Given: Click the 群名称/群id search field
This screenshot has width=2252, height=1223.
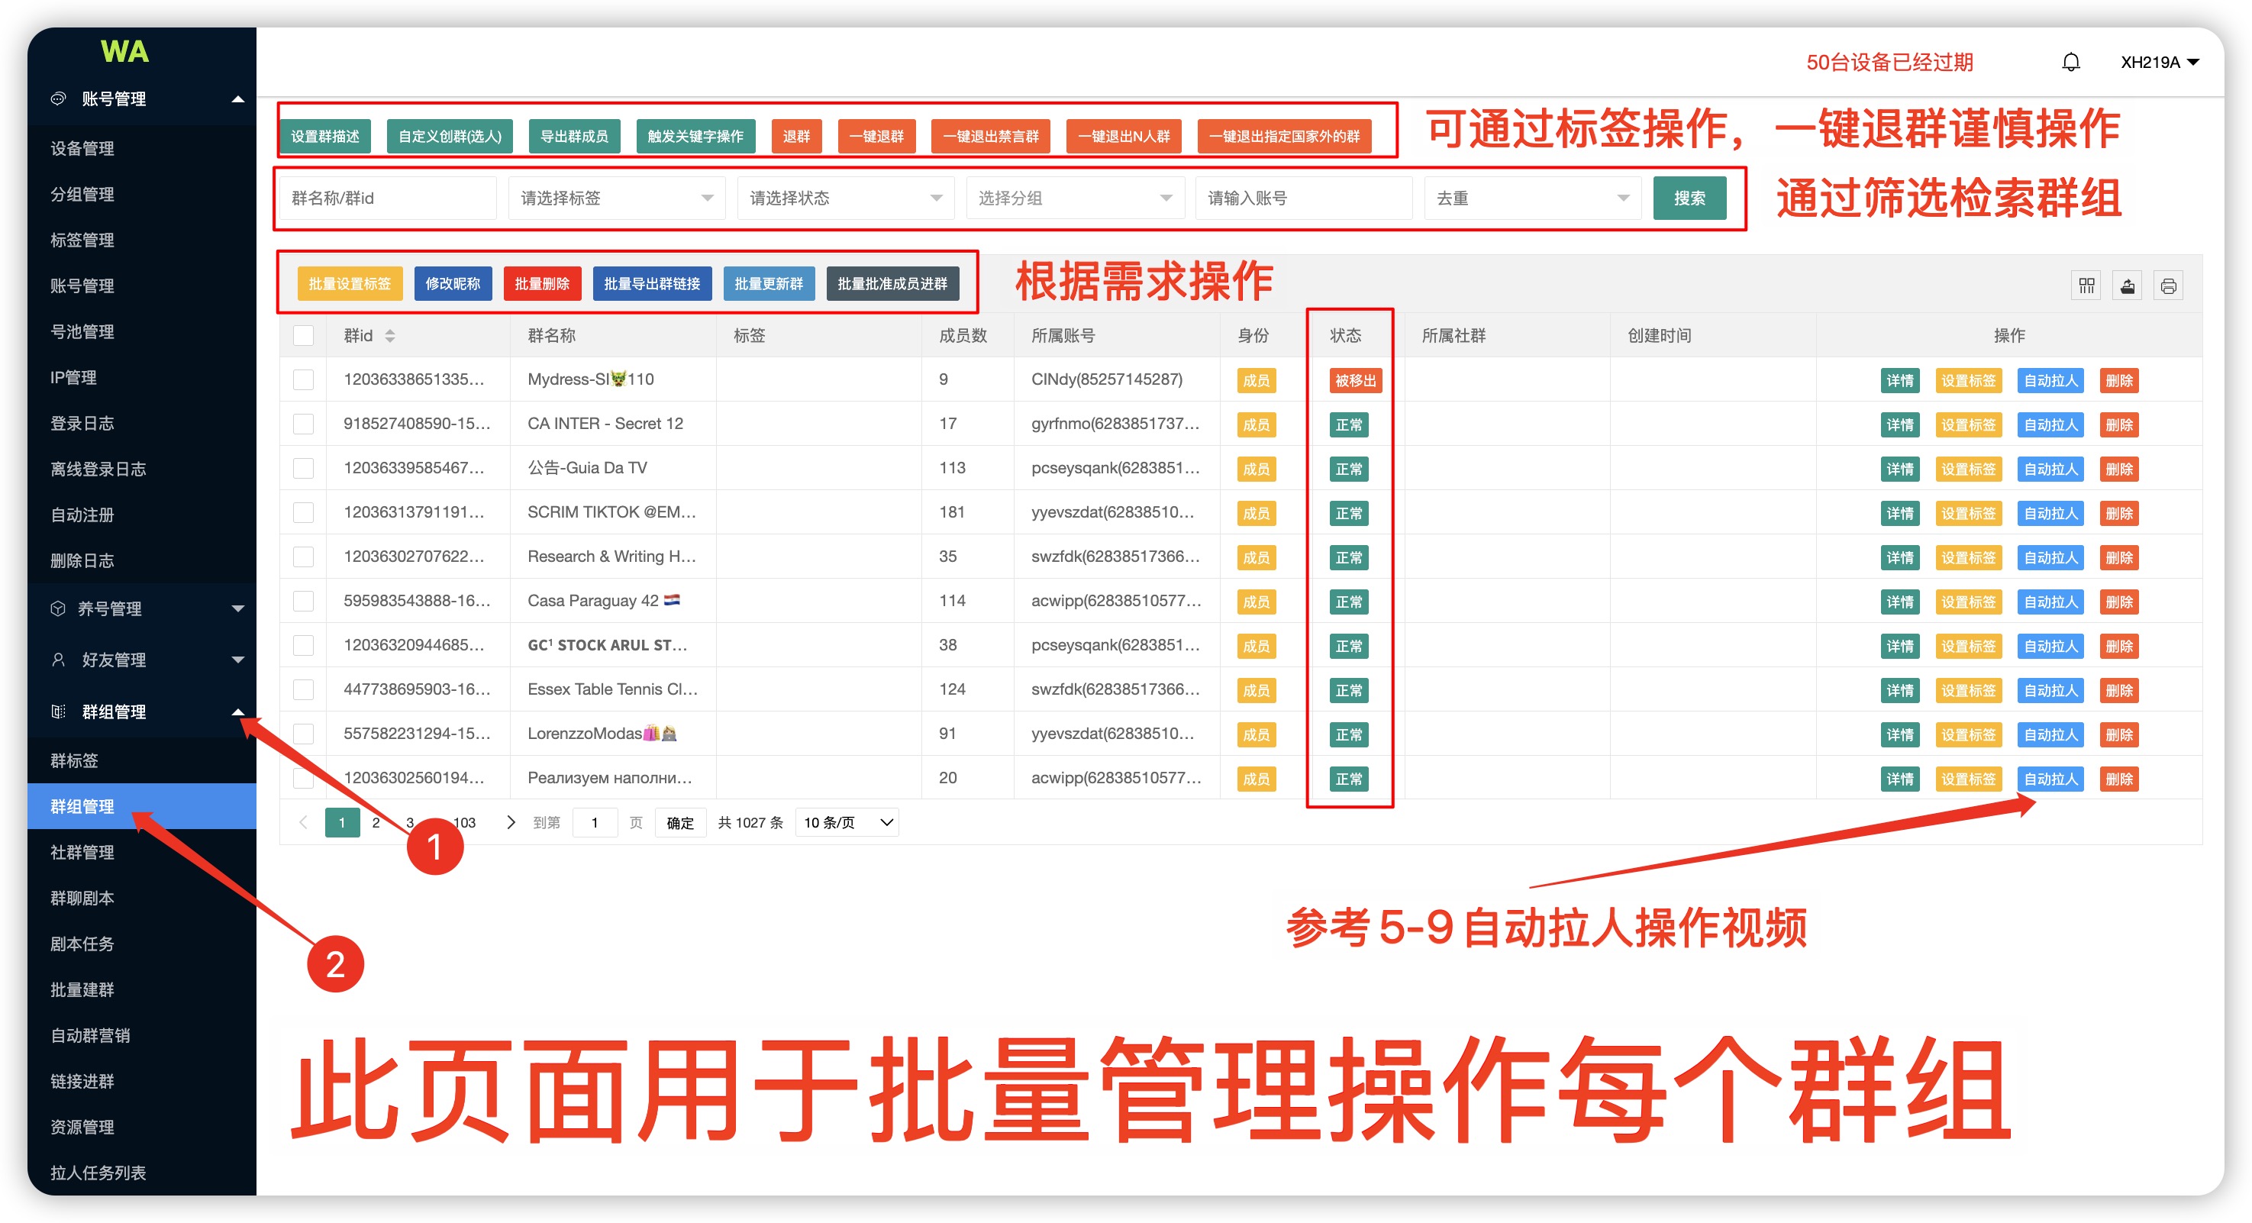Looking at the screenshot, I should [386, 198].
